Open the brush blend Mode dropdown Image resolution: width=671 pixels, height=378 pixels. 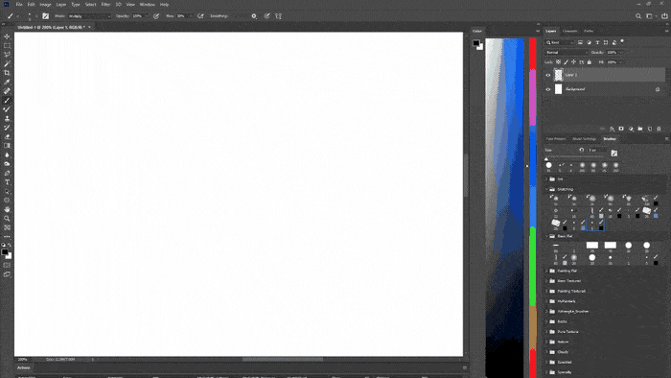pos(89,16)
